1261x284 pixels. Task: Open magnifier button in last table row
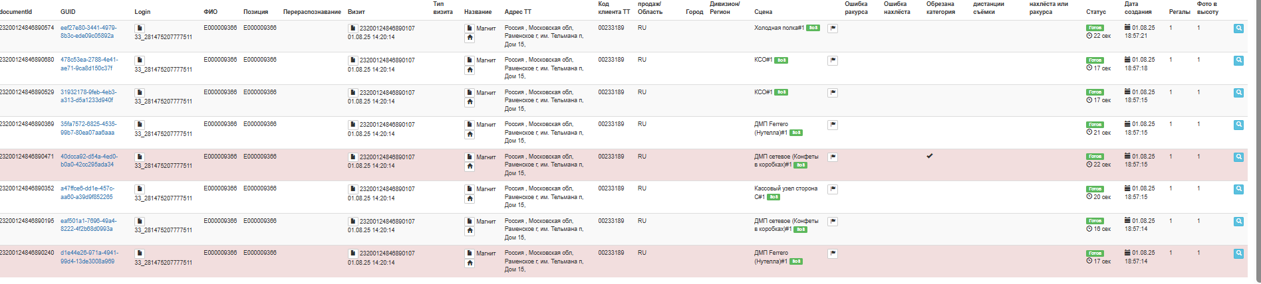(x=1238, y=253)
